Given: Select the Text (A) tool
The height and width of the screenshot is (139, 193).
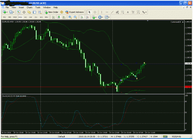Looking at the screenshot, I should click(x=128, y=12).
